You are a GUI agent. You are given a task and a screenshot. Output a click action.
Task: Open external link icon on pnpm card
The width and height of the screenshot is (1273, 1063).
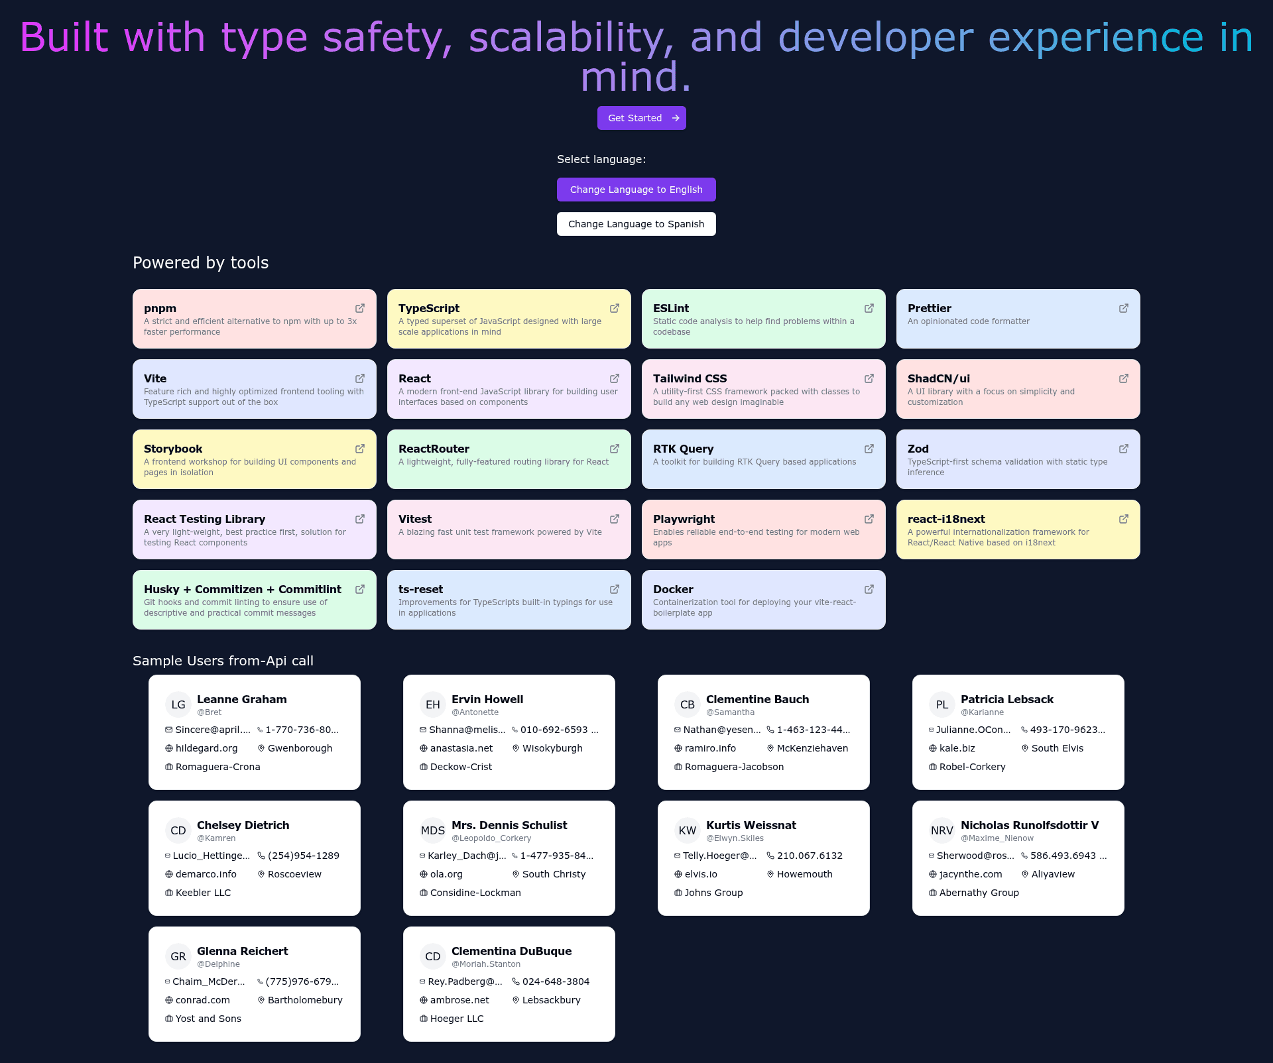point(360,308)
